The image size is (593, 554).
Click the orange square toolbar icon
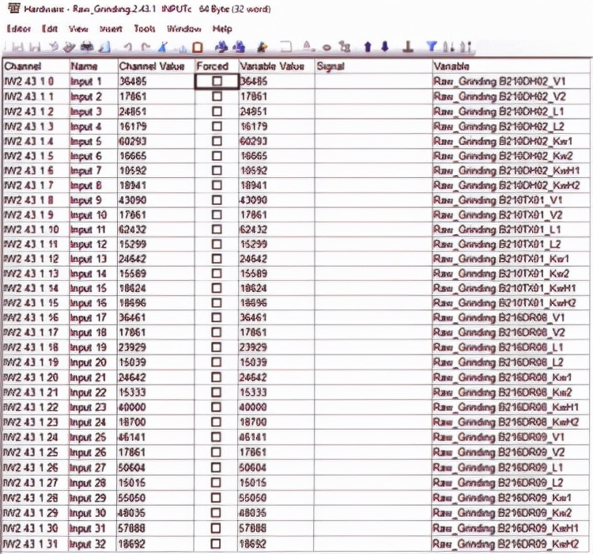point(198,47)
